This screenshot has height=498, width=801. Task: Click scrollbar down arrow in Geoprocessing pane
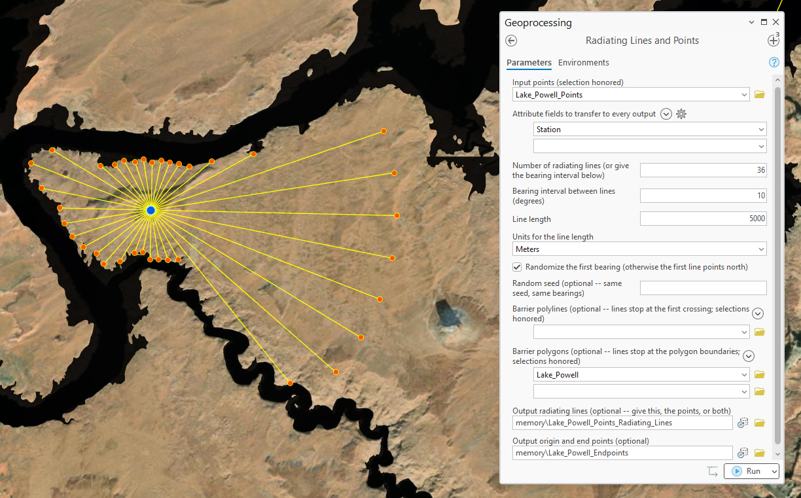(777, 454)
